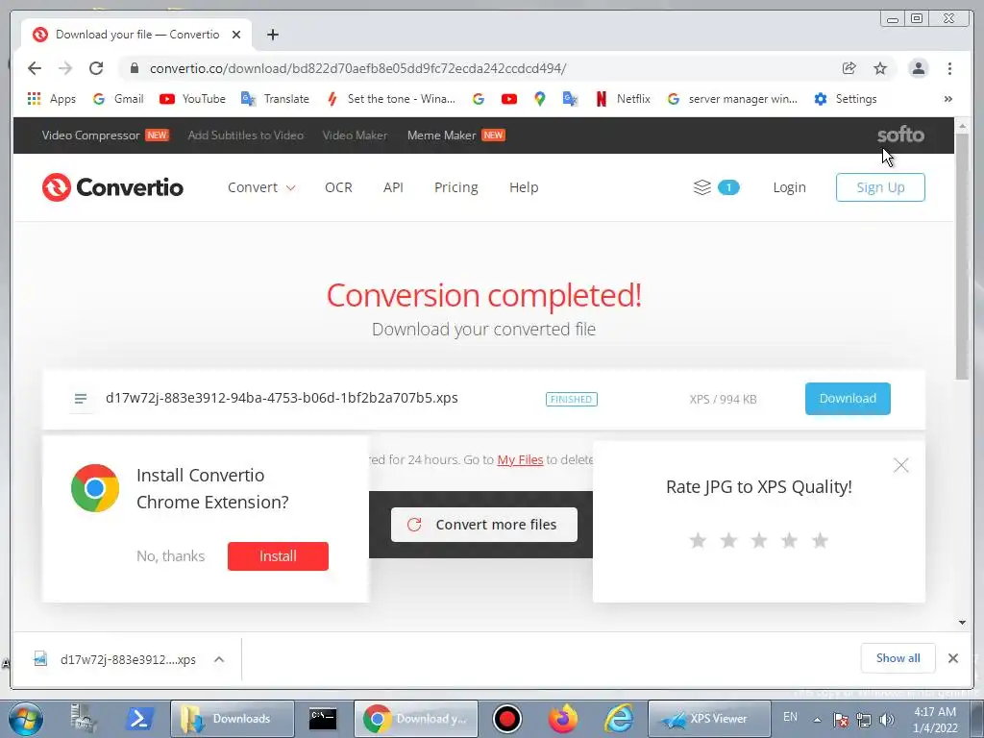The image size is (984, 738).
Task: Open Chrome three-dot menu
Action: click(949, 68)
